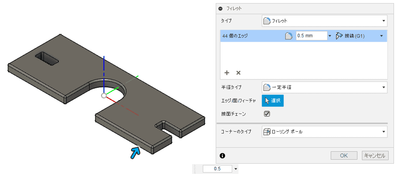Screen dimensions: 398x177
Task: Click the white origin point on model
Action: click(103, 96)
